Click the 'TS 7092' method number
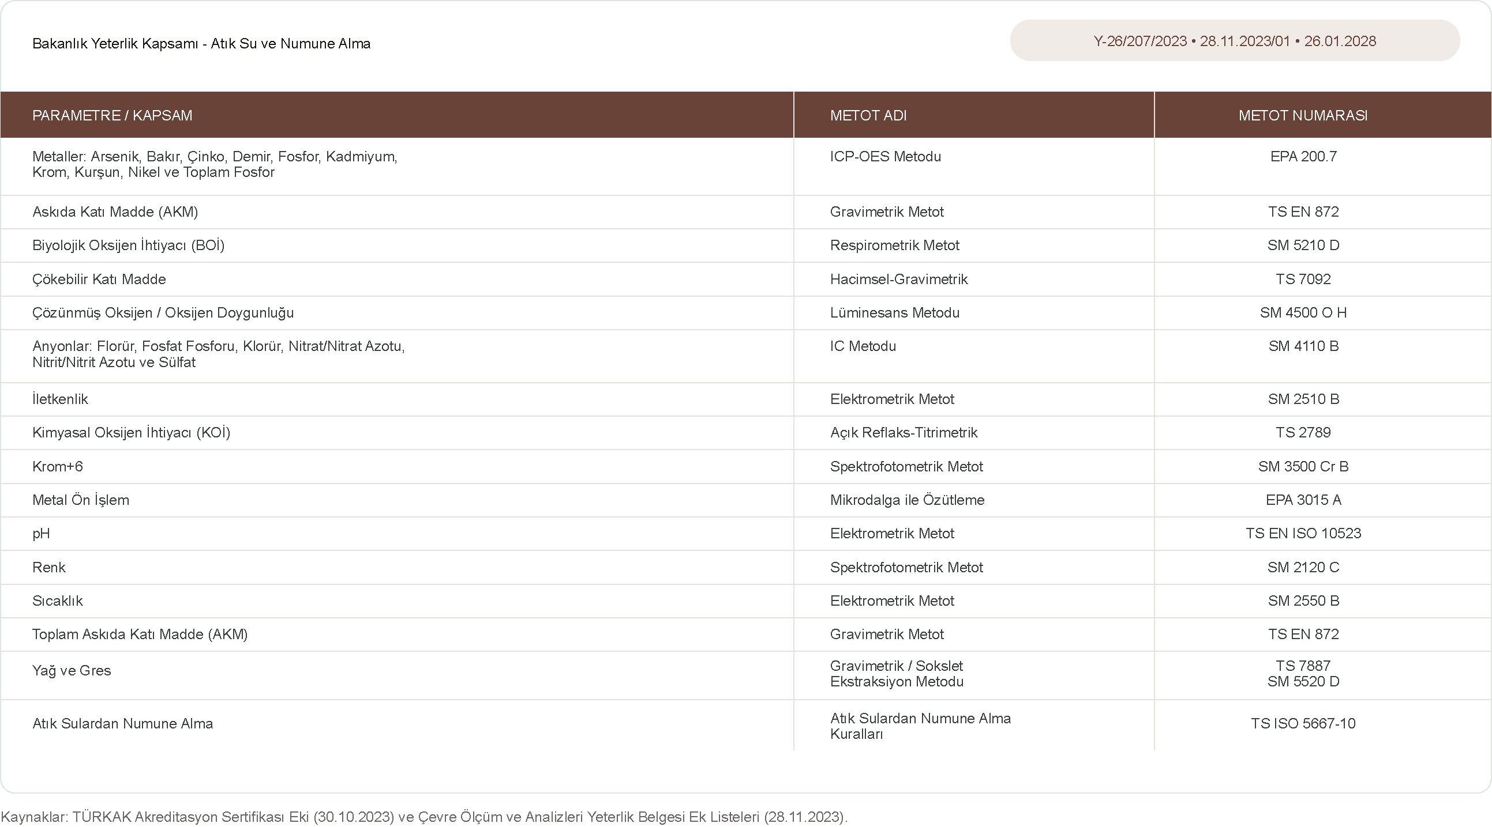This screenshot has width=1492, height=827. [1303, 279]
